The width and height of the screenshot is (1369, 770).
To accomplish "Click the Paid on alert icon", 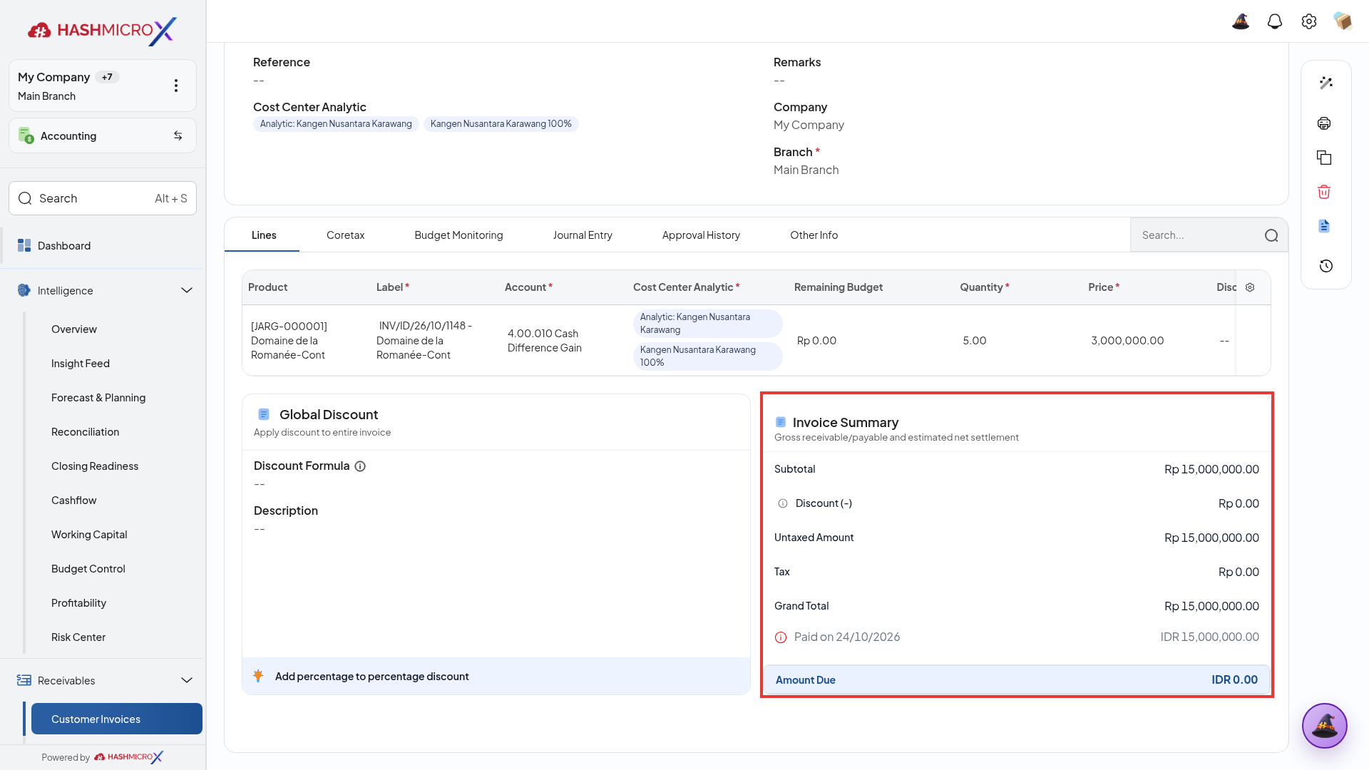I will 781,637.
